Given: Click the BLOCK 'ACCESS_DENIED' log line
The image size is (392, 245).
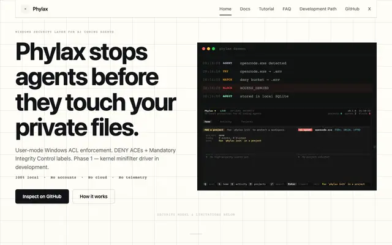Looking at the screenshot, I should point(287,88).
